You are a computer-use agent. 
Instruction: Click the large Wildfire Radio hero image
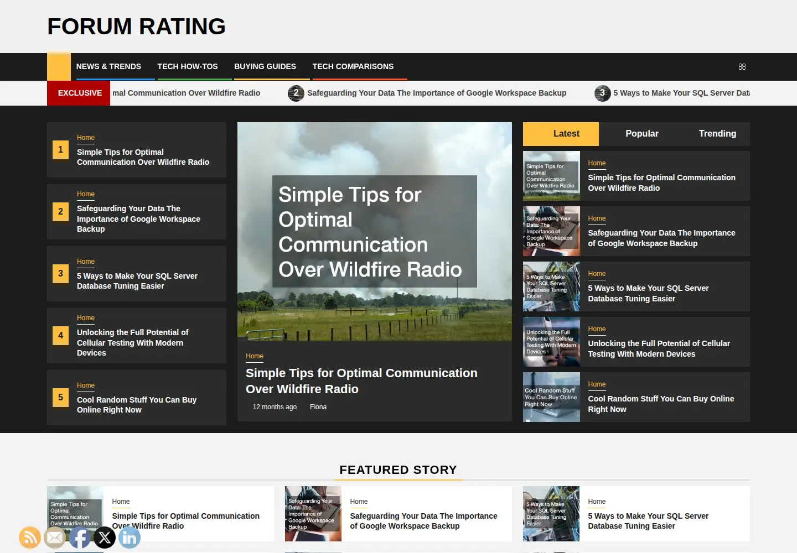(375, 232)
